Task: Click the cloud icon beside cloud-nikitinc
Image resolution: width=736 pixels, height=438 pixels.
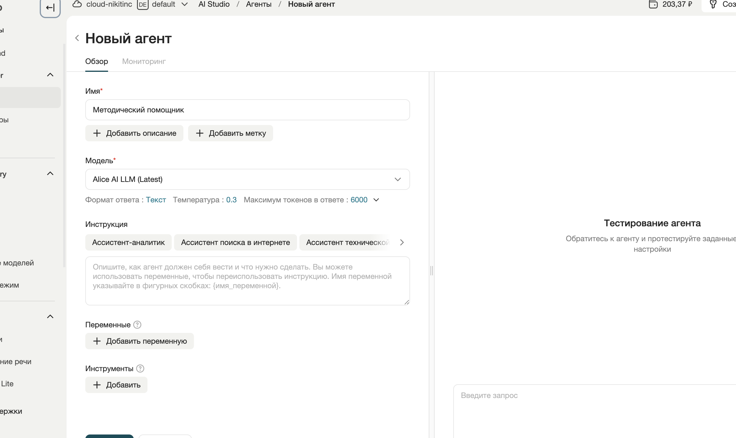Action: pos(77,4)
